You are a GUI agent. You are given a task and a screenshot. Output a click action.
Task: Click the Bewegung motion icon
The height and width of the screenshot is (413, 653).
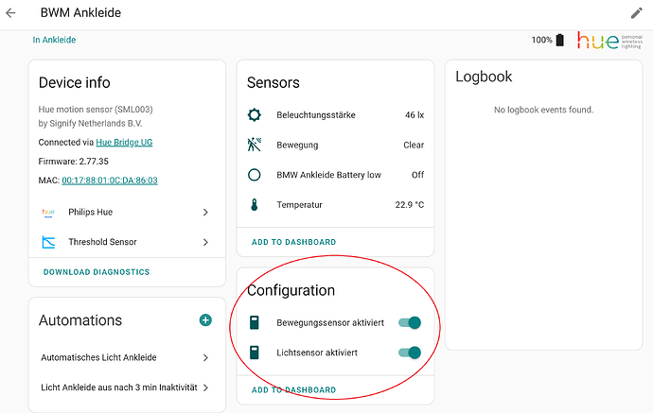click(x=254, y=145)
